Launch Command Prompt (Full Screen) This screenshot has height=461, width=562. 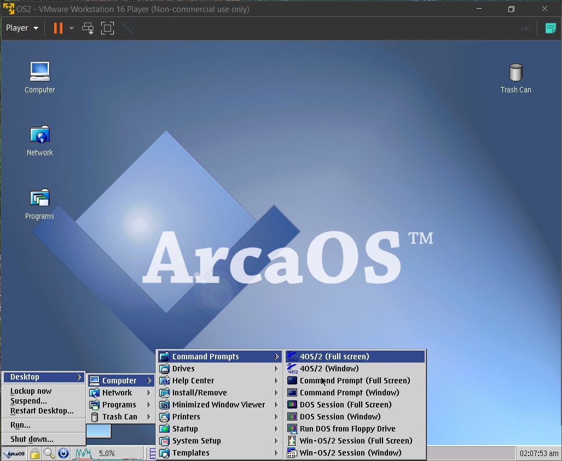point(355,381)
